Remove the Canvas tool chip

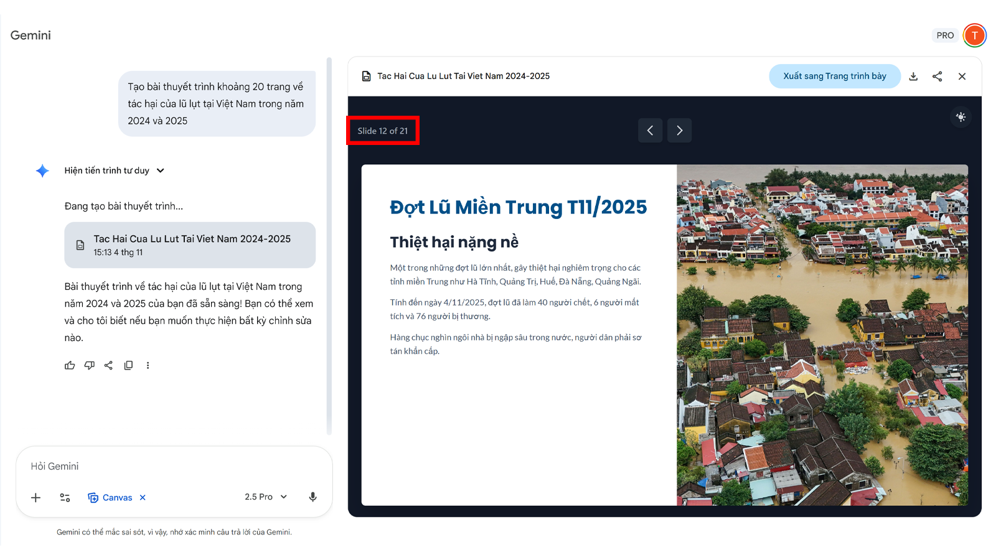(143, 497)
